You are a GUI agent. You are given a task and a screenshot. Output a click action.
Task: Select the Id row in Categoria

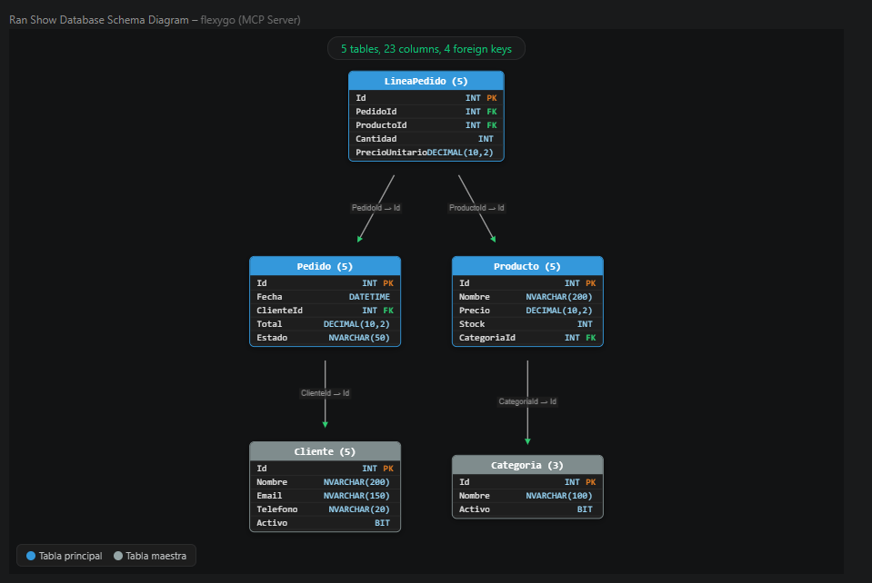(x=527, y=482)
